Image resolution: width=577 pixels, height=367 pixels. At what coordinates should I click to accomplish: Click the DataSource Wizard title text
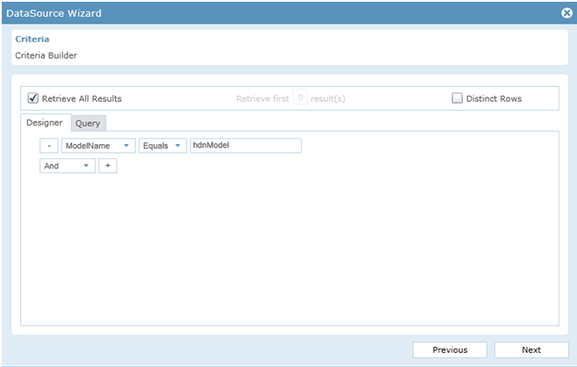point(54,13)
